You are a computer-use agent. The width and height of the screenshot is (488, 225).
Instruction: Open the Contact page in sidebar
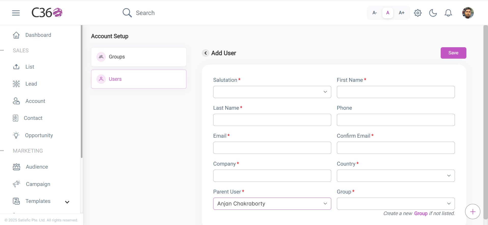coord(33,118)
